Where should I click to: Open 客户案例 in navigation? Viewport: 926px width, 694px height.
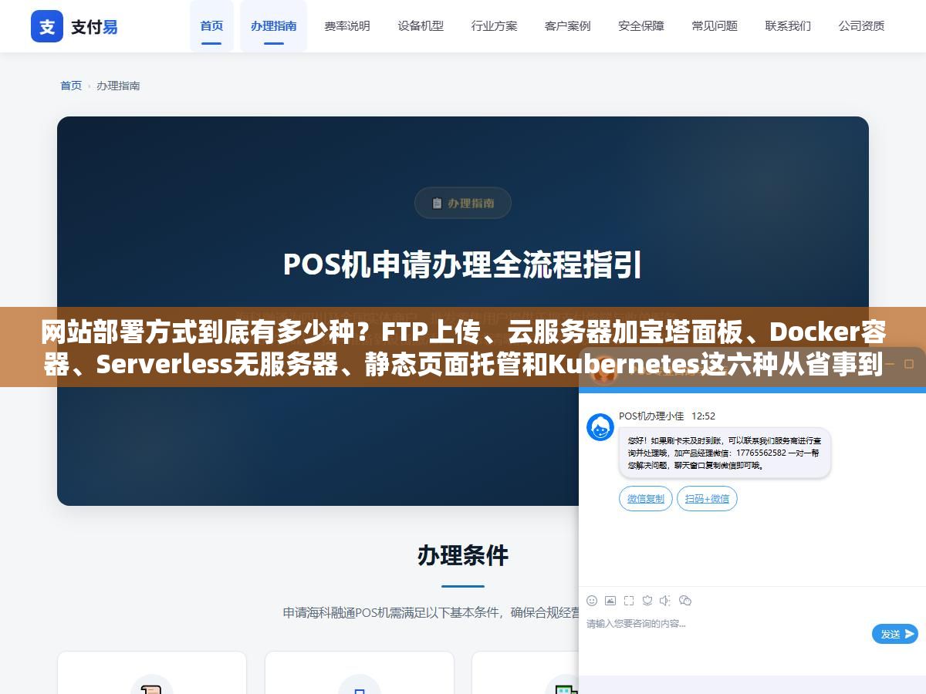[x=568, y=25]
